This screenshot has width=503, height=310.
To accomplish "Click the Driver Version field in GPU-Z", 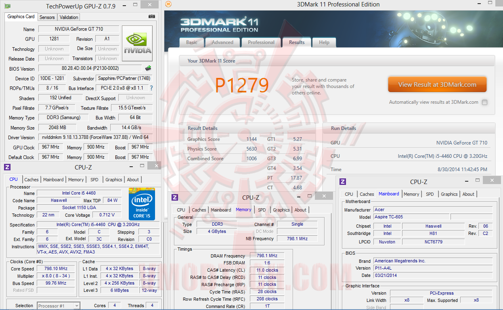I will 95,137.
